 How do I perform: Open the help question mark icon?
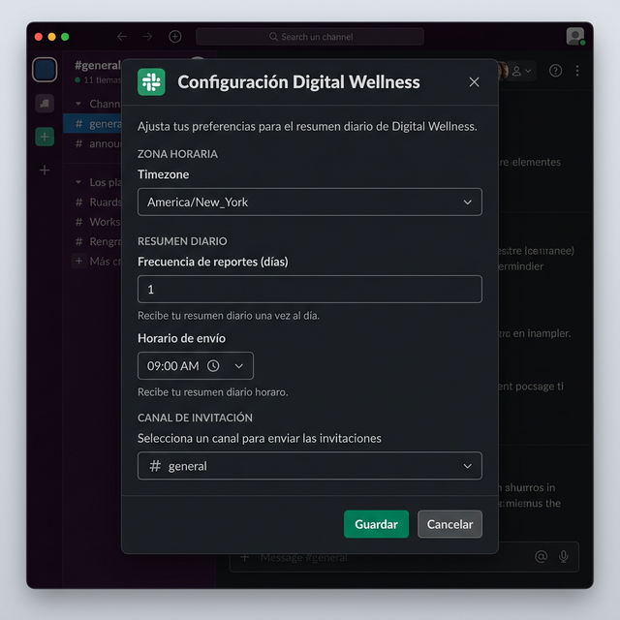[555, 71]
